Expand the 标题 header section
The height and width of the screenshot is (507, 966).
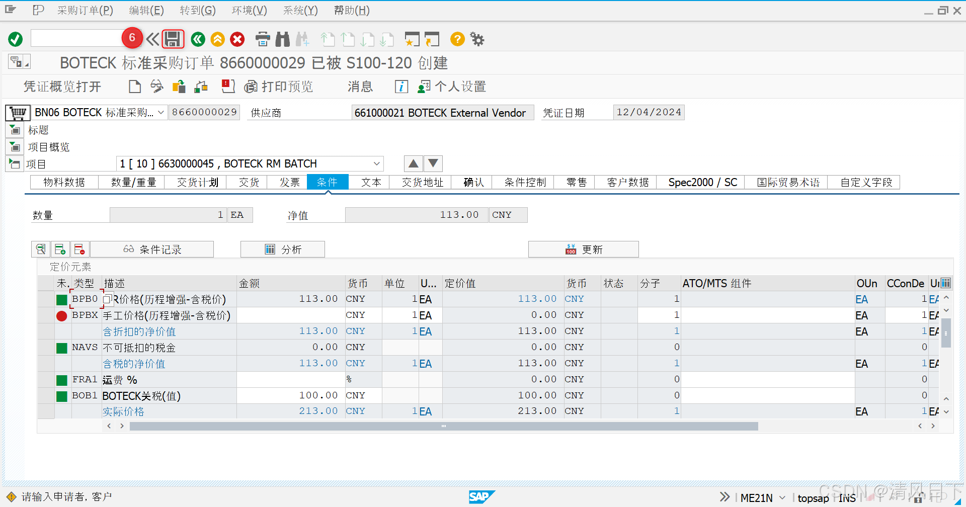pos(15,130)
